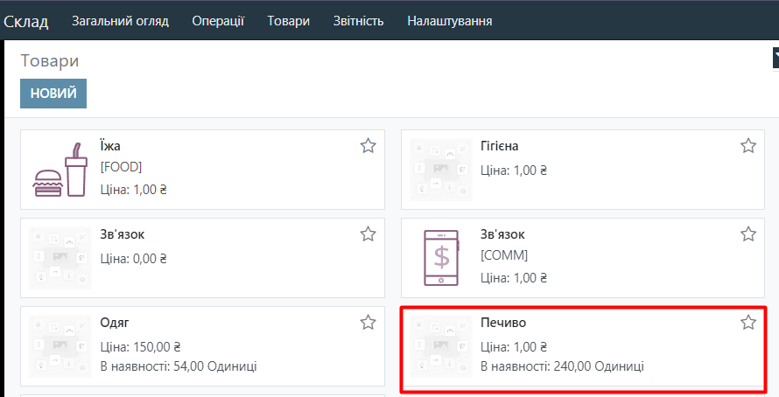779x397 pixels.
Task: Expand the Операції menu
Action: [x=218, y=21]
